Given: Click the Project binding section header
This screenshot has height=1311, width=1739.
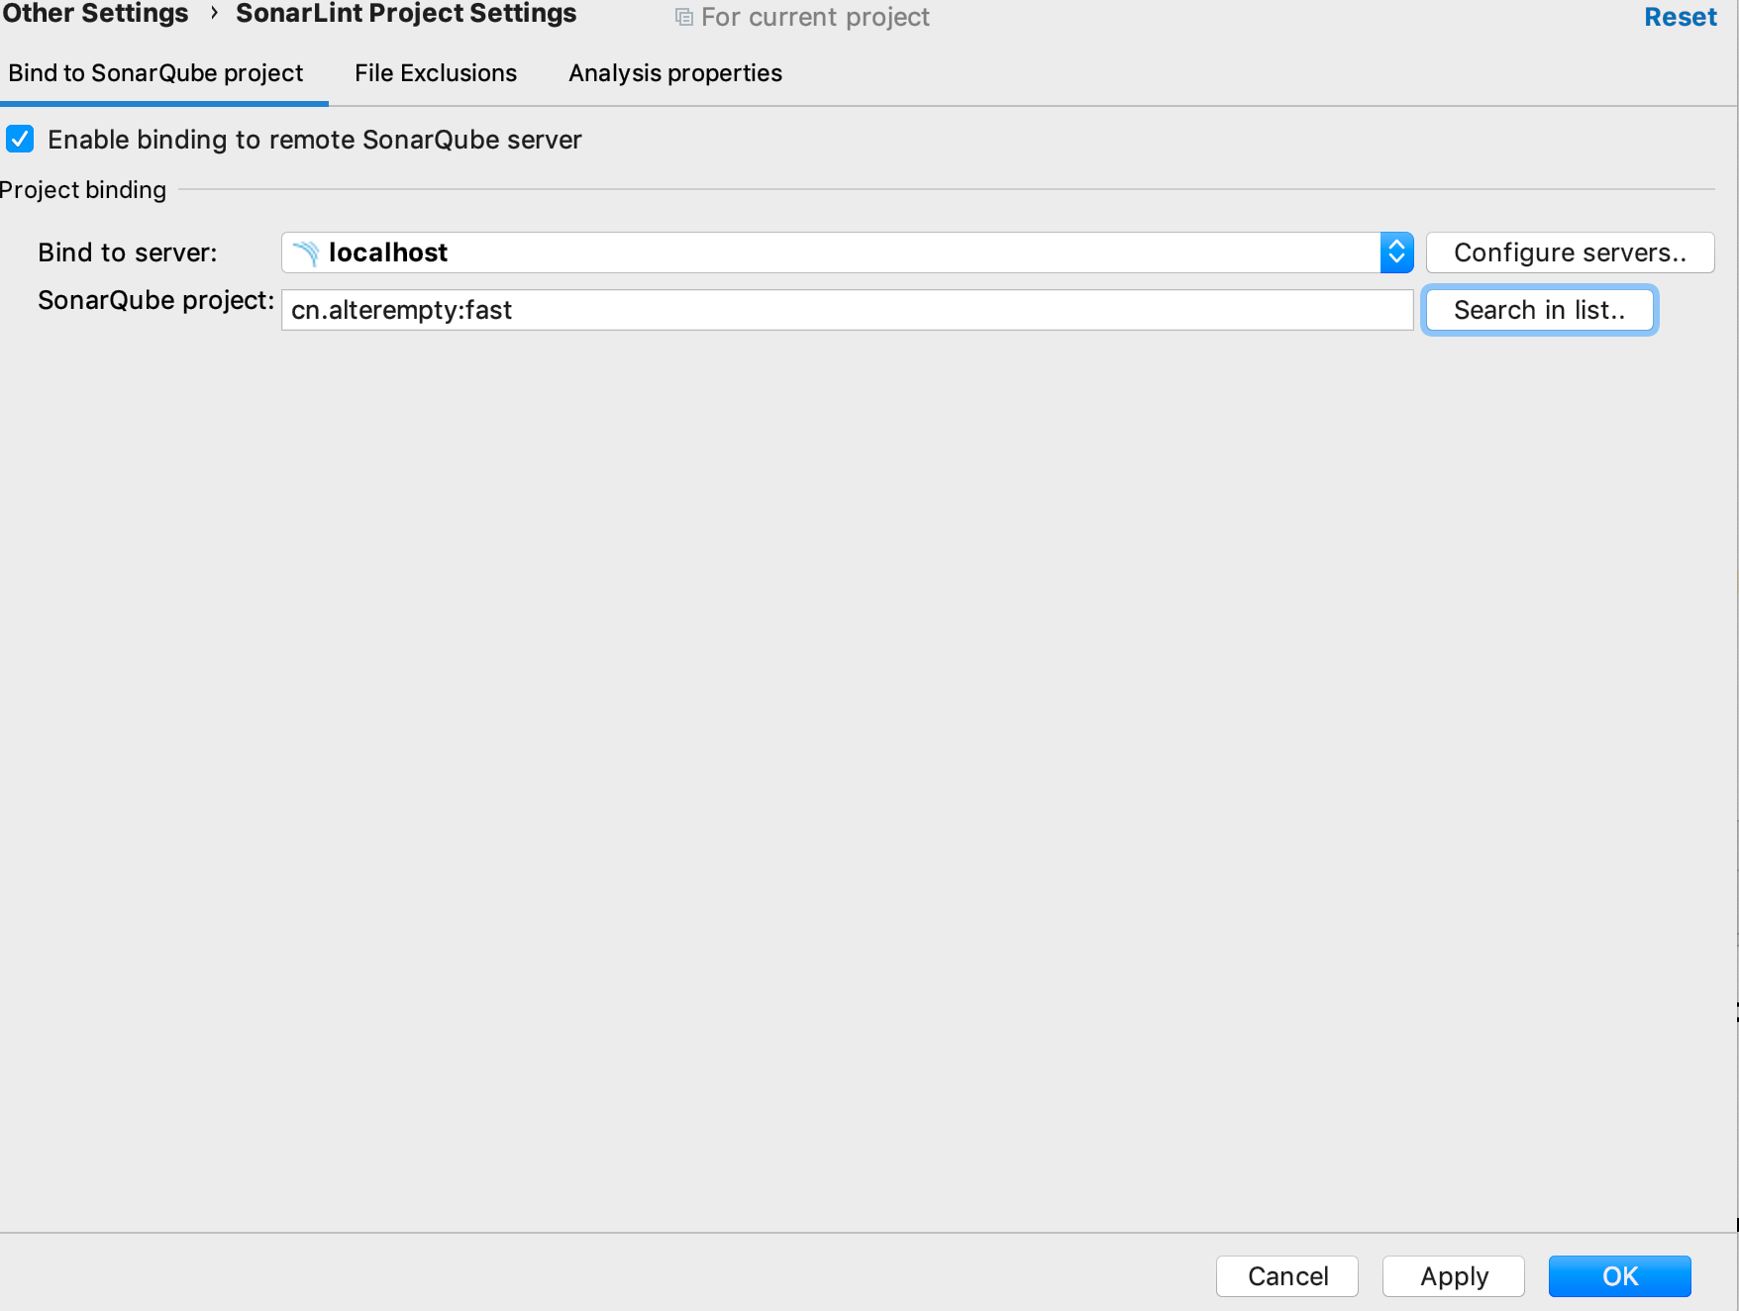Looking at the screenshot, I should pos(83,189).
